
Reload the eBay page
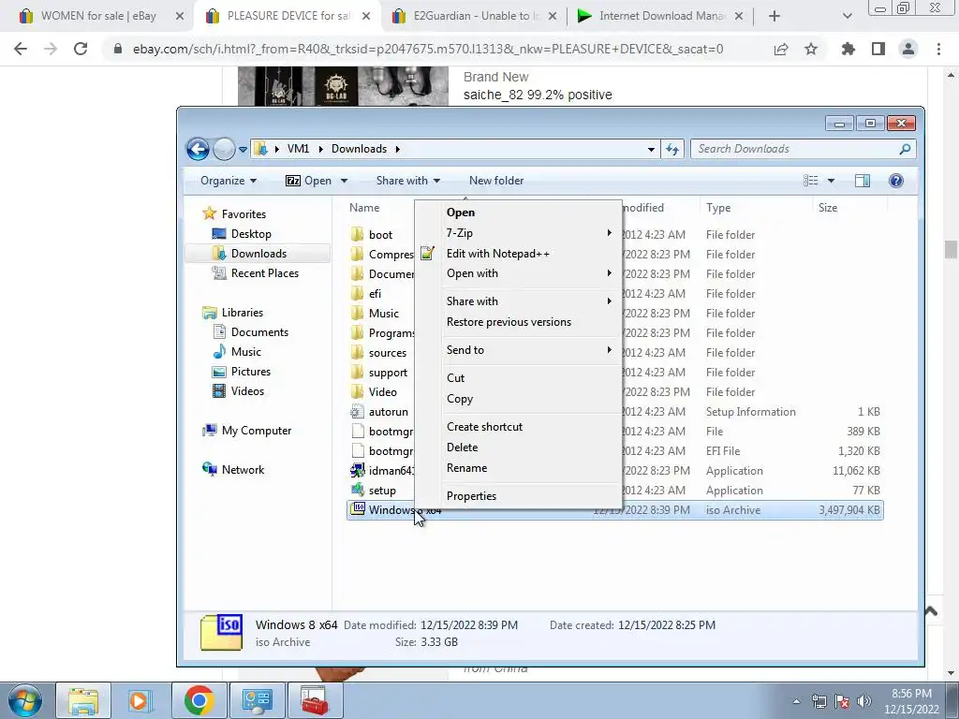point(81,49)
